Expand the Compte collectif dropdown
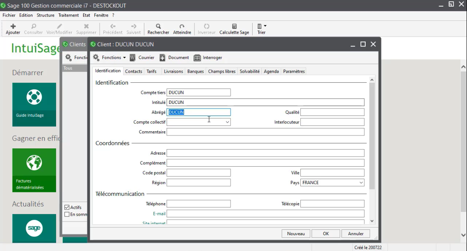The width and height of the screenshot is (467, 251). pyautogui.click(x=227, y=122)
